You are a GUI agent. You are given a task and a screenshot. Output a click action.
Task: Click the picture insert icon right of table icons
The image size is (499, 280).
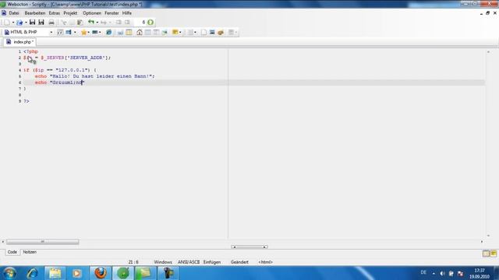coord(165,32)
